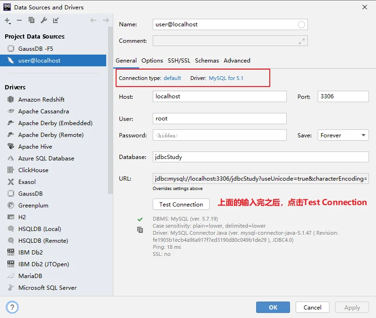Click the add data source plus icon
Screen dimensions: 376x318
coord(8,20)
